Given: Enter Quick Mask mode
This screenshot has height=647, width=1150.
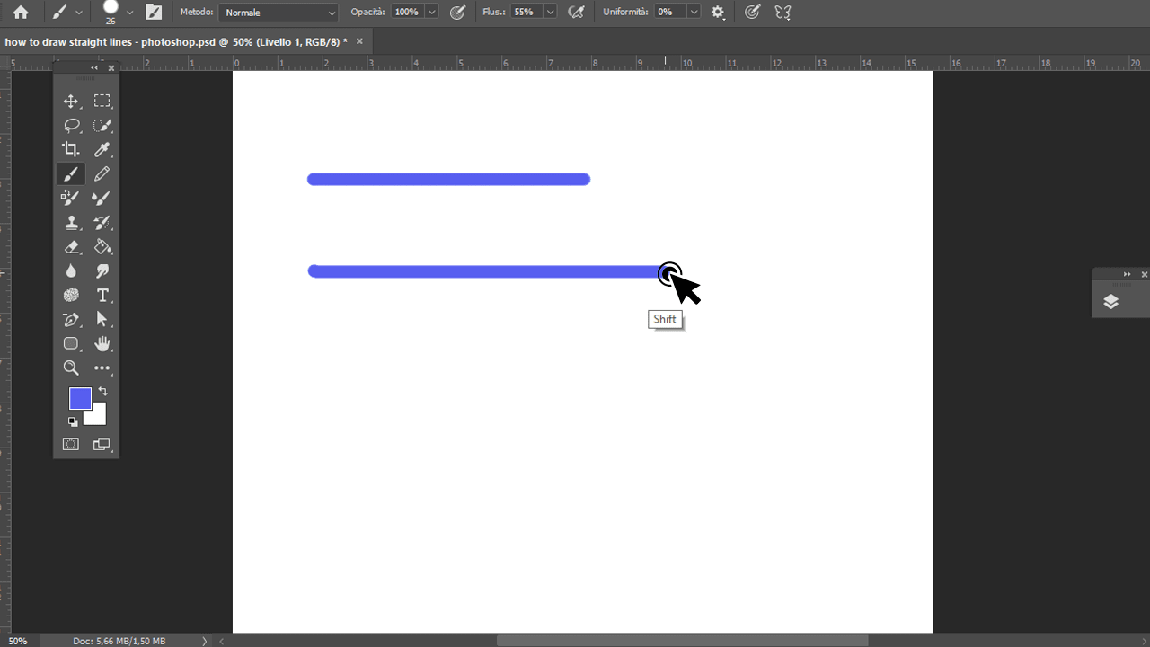Looking at the screenshot, I should click(x=70, y=443).
